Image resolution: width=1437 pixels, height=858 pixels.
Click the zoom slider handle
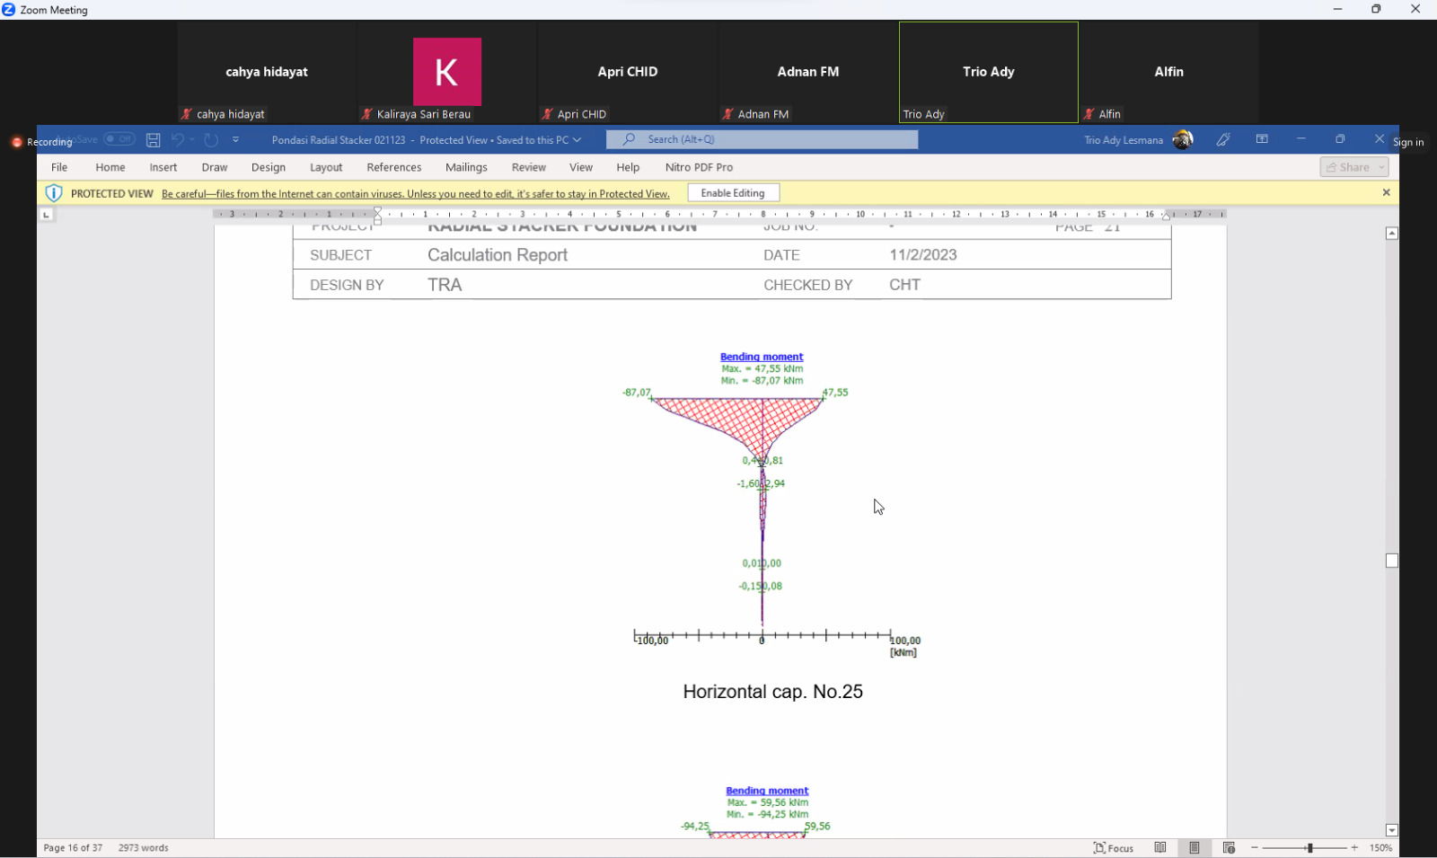coord(1309,847)
